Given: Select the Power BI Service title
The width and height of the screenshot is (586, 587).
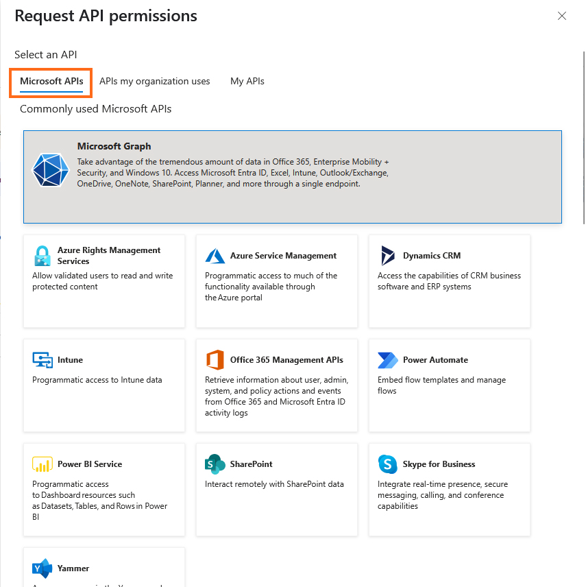Looking at the screenshot, I should [x=90, y=464].
